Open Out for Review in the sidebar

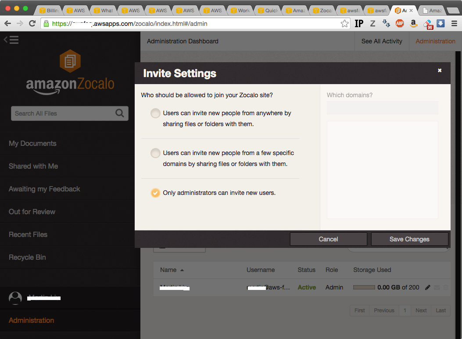(32, 212)
